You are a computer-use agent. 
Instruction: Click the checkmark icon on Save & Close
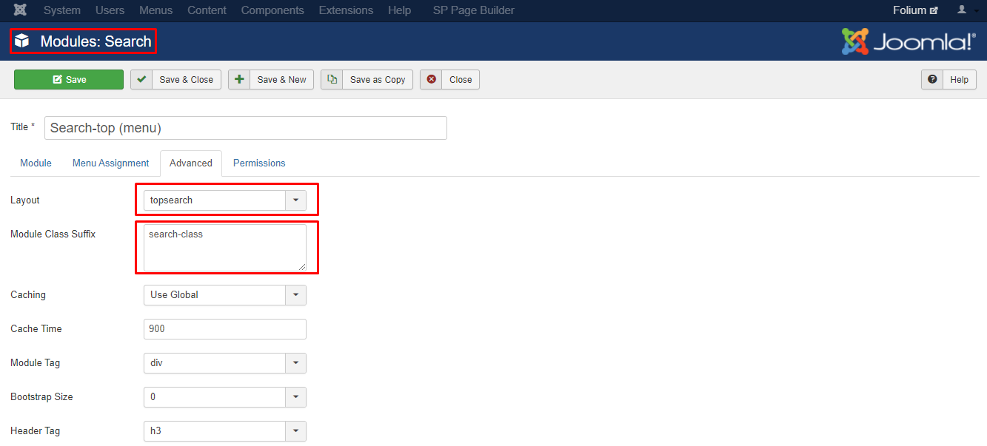(x=142, y=79)
